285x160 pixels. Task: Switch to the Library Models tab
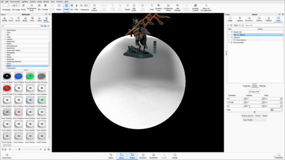point(4,19)
